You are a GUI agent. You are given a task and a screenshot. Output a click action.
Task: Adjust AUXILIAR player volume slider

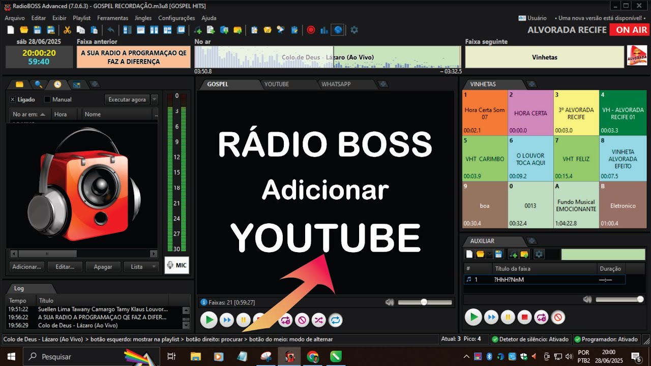tap(619, 299)
